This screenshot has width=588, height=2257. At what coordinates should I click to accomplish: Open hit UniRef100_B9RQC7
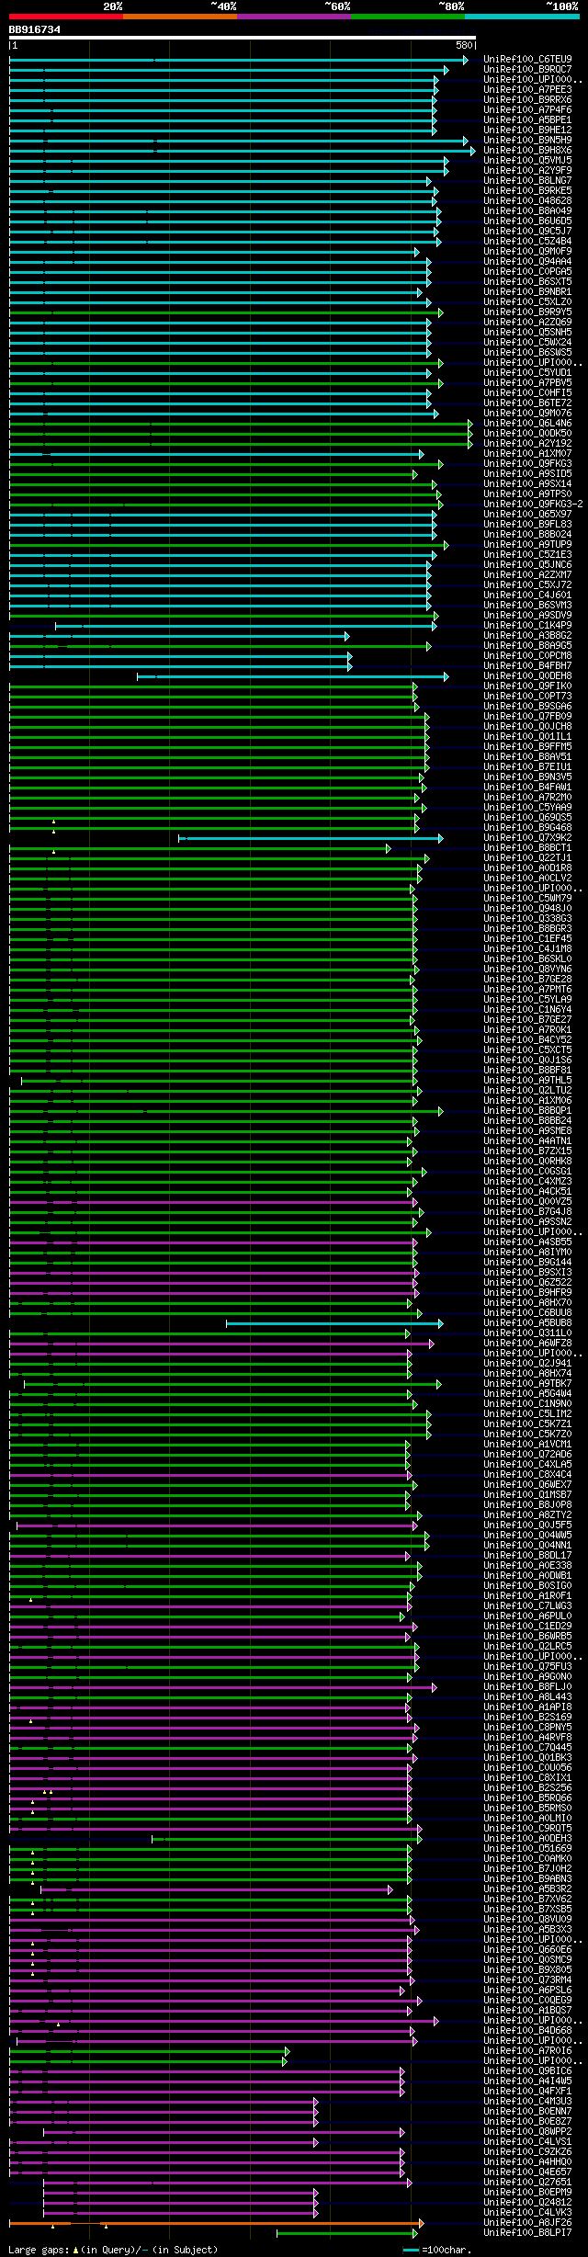[x=527, y=69]
